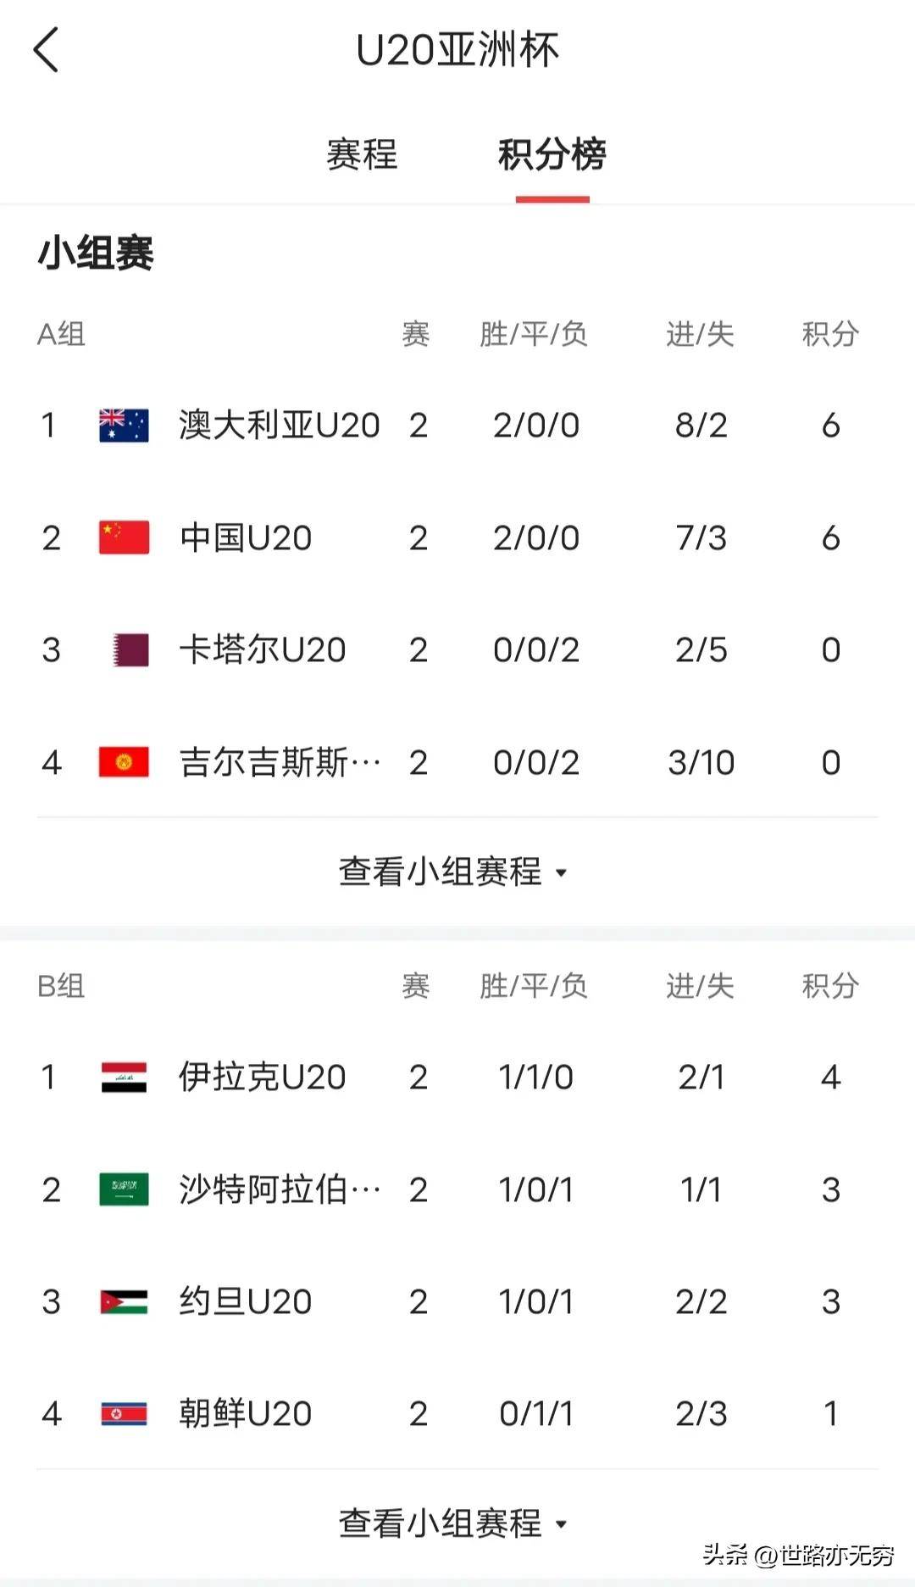Open the 约旦U20 team name
The height and width of the screenshot is (1587, 915).
pos(246,1301)
